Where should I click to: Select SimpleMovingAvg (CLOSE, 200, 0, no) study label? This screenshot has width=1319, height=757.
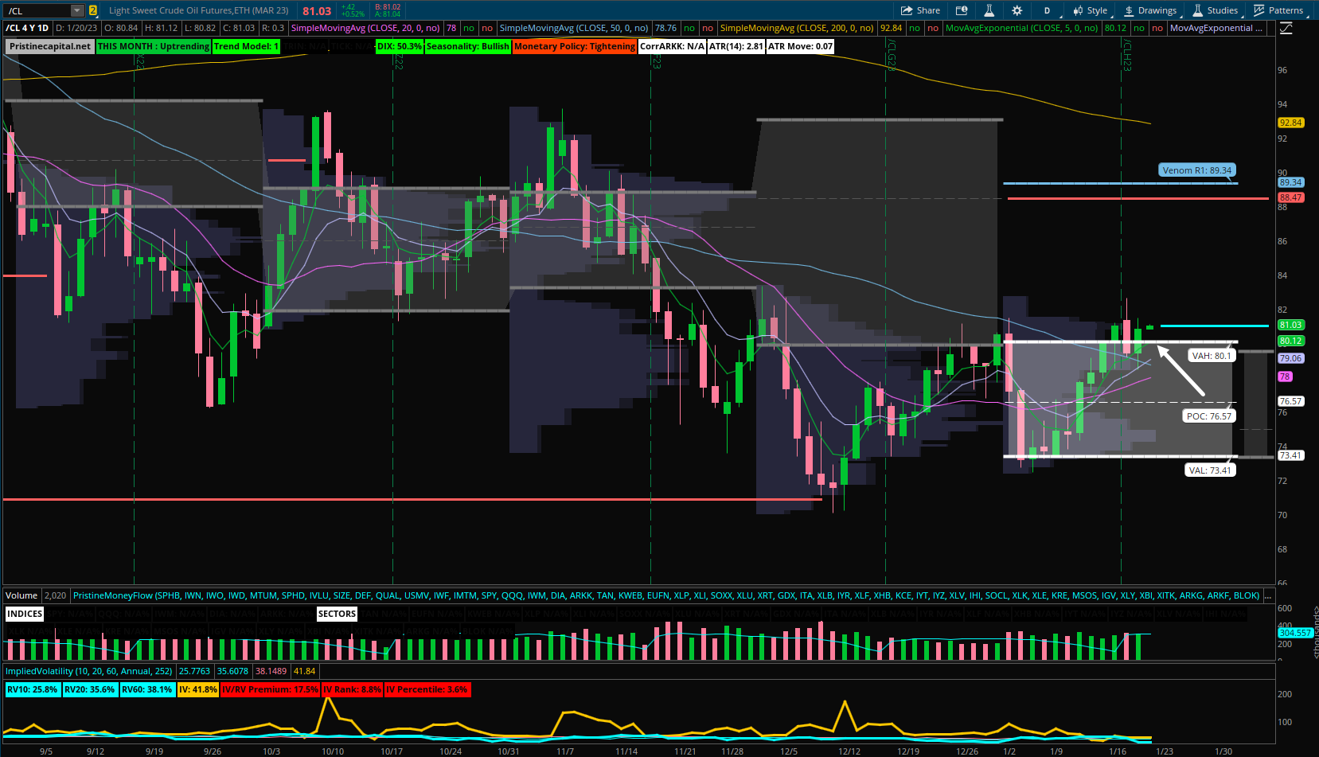pyautogui.click(x=797, y=28)
